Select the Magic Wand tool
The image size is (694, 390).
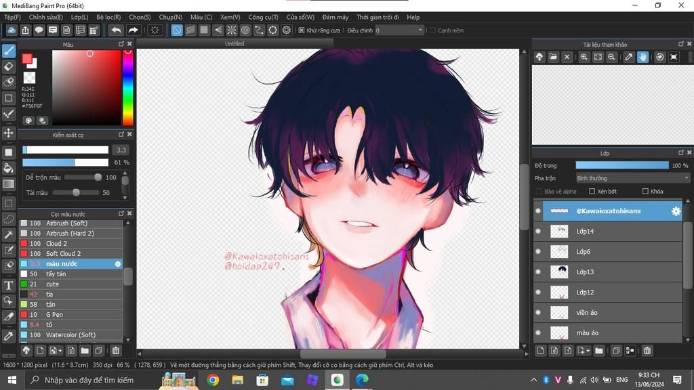click(8, 234)
